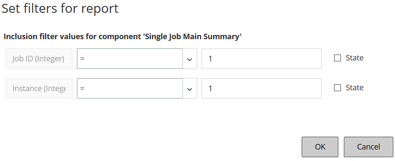Click the value '1' in the Instance row

210,89
